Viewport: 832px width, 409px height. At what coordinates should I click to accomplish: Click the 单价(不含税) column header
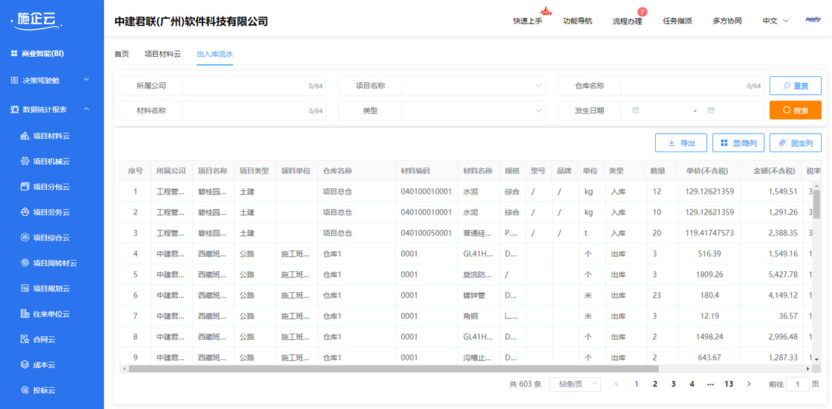click(x=707, y=171)
